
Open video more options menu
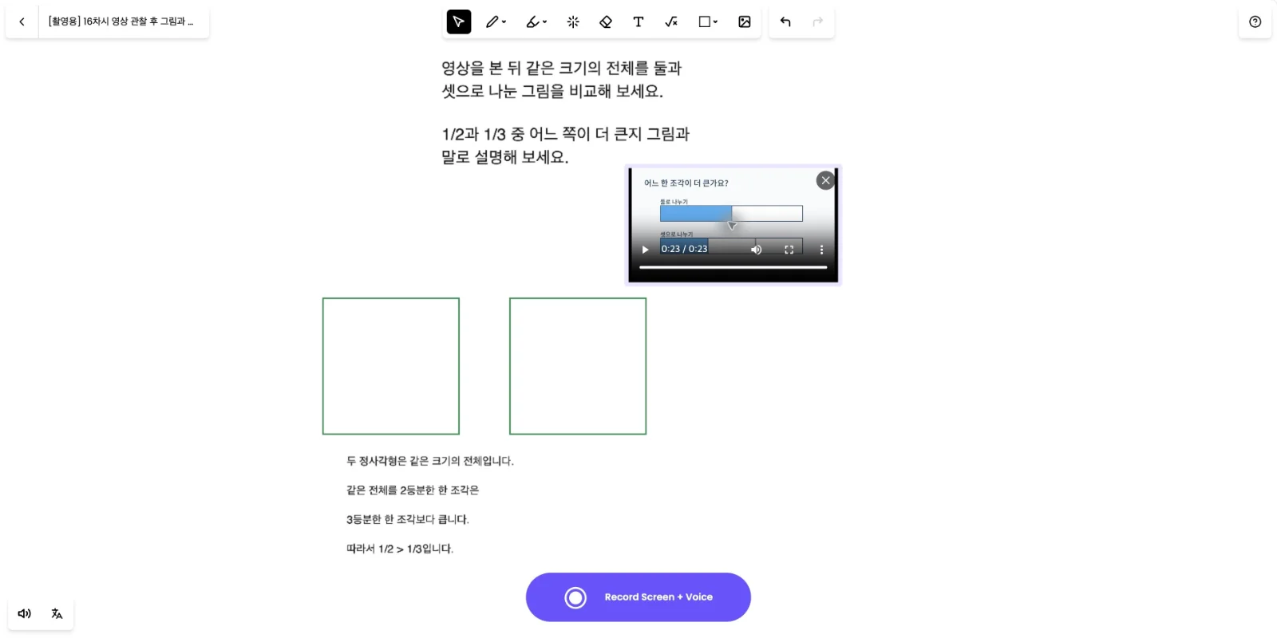[821, 250]
